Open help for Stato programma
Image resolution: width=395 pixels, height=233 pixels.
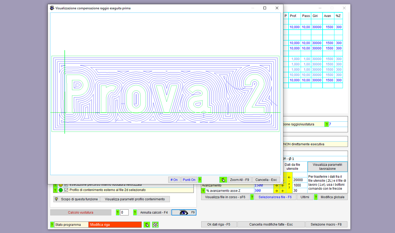(x=52, y=225)
